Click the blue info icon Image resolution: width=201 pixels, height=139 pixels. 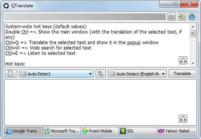click(x=192, y=17)
